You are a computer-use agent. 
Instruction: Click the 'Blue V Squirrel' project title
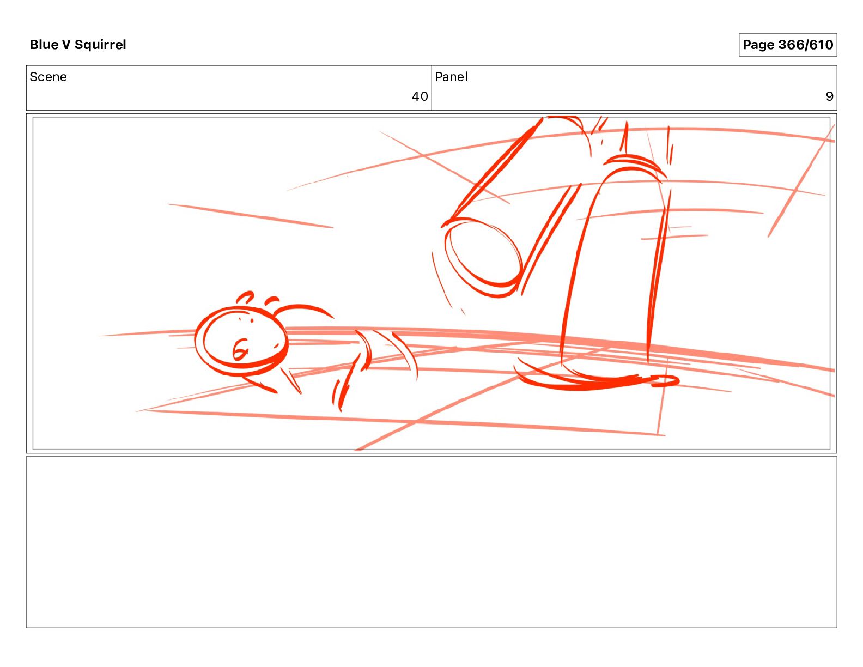78,45
